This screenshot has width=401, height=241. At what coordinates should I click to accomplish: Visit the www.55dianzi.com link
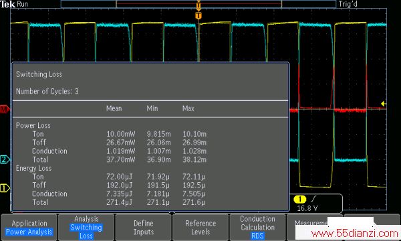tap(355, 234)
